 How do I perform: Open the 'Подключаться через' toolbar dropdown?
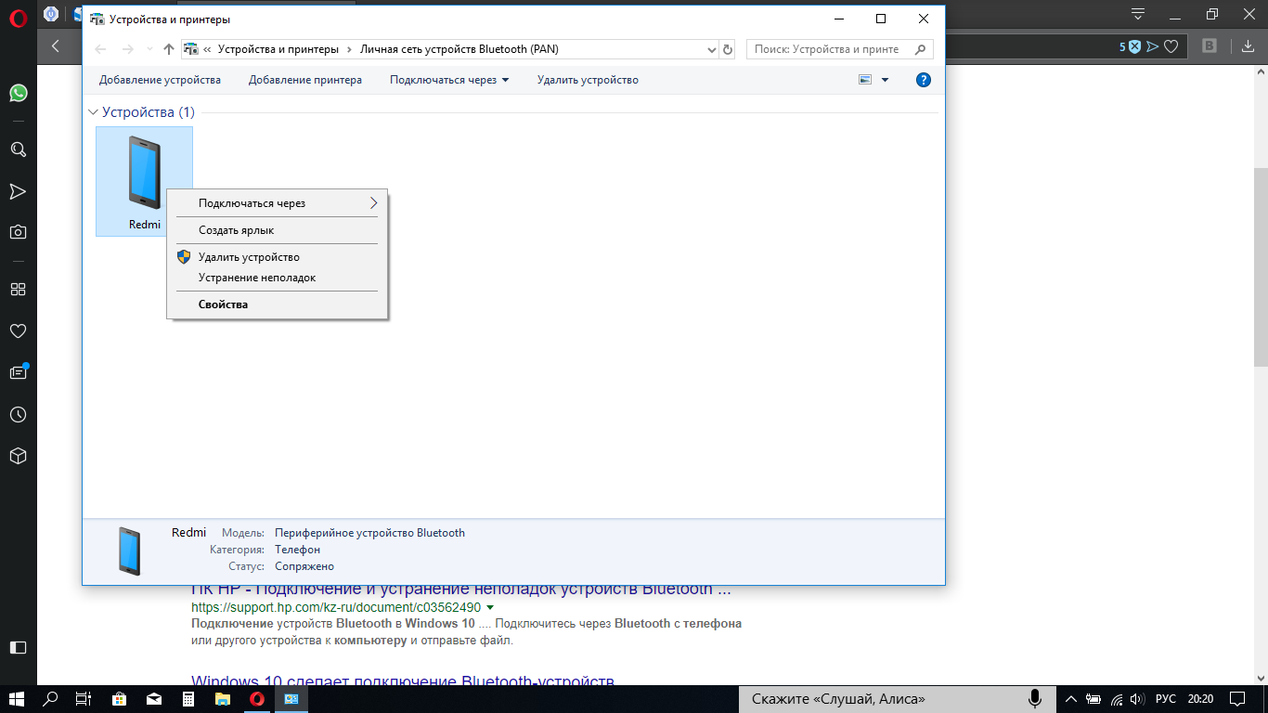[x=449, y=80]
